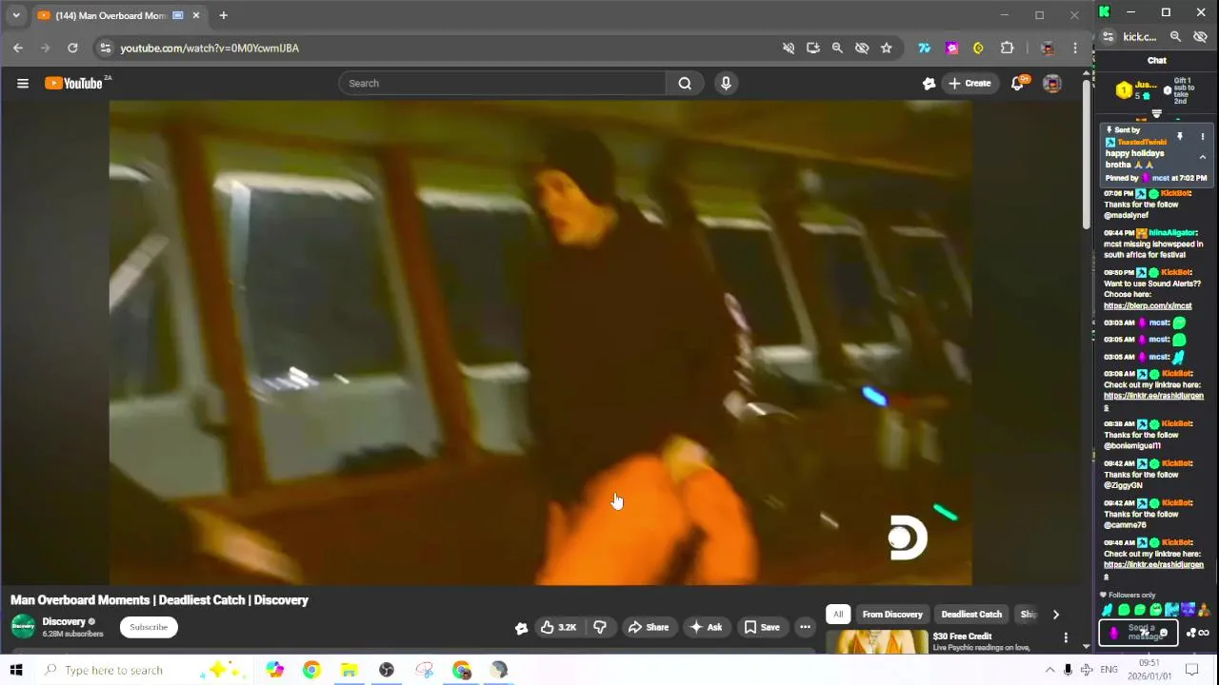Open pinned message three-dot options
The height and width of the screenshot is (685, 1219).
coord(1203,137)
